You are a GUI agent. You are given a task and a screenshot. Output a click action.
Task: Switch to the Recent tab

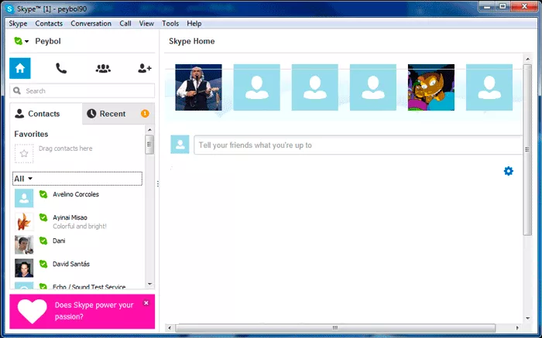(x=118, y=114)
